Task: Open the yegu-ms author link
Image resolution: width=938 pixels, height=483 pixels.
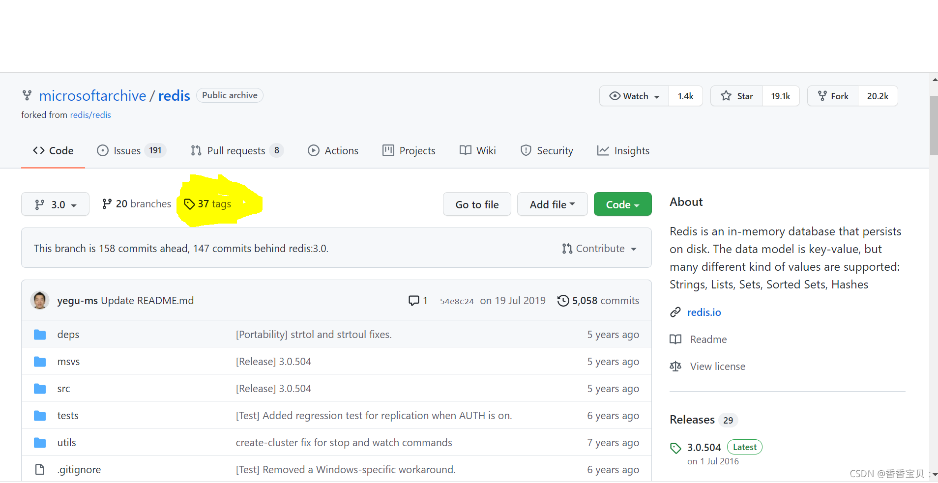Action: coord(77,301)
